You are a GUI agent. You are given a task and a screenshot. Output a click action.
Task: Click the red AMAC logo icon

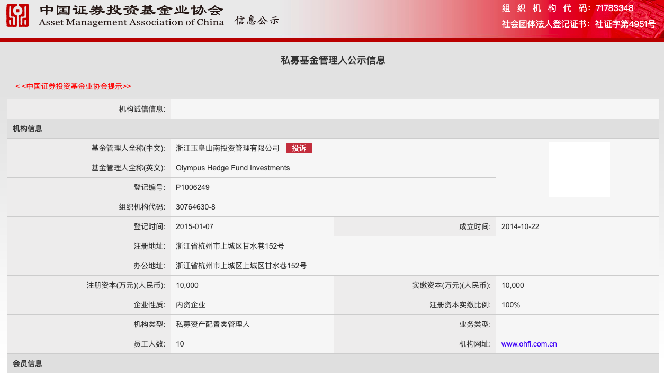point(17,15)
